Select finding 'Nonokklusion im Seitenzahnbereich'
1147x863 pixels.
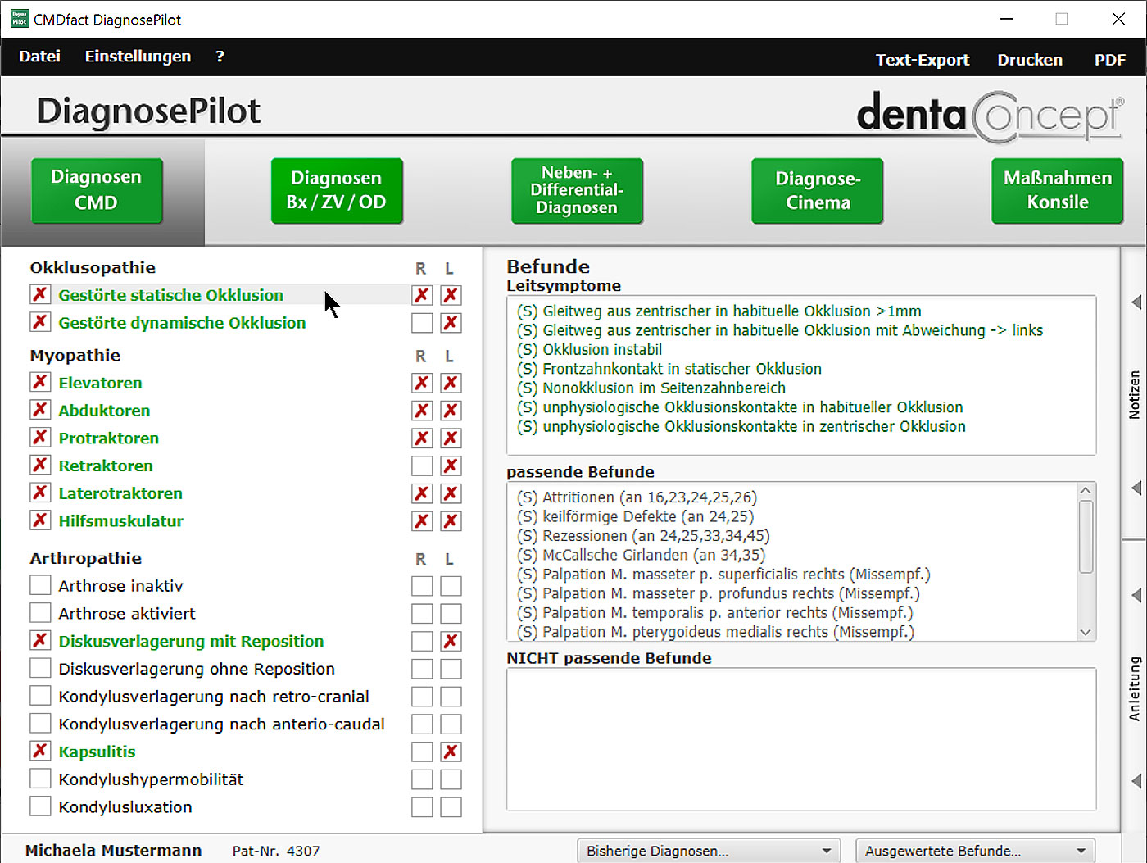(x=651, y=388)
